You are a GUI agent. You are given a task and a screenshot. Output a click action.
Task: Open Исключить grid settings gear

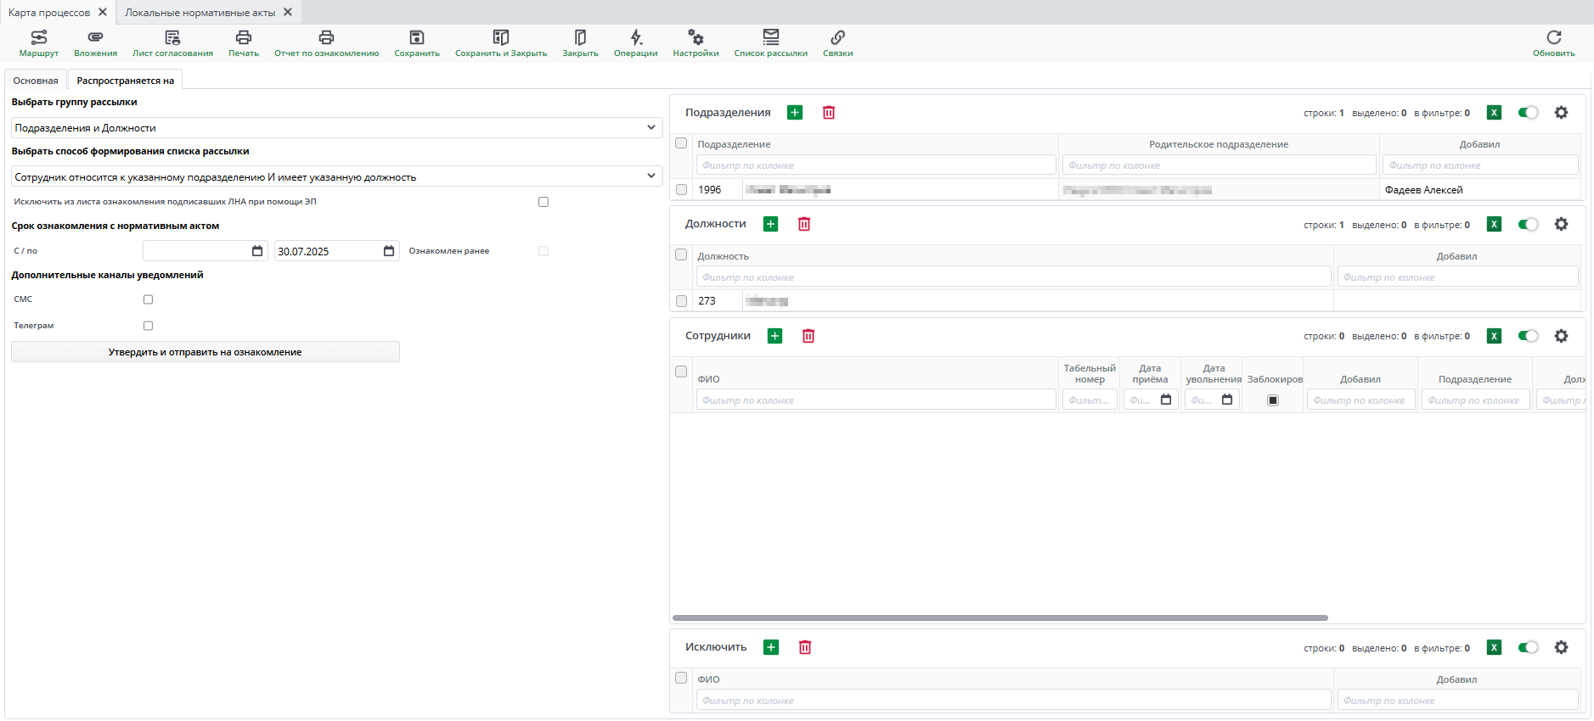click(1561, 647)
